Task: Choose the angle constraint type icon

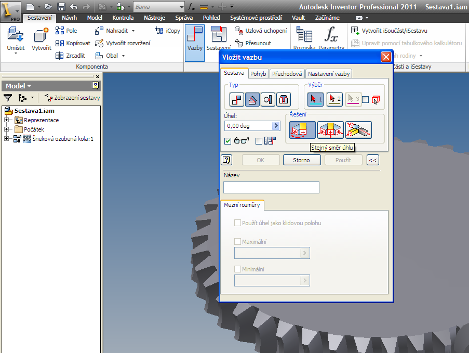Action: tap(252, 99)
